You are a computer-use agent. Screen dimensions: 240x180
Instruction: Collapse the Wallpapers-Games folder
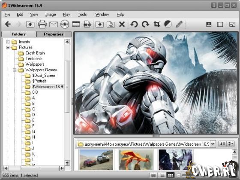click(x=15, y=70)
